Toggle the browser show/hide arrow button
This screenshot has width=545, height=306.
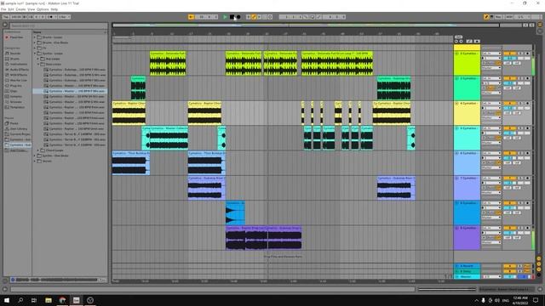(5, 25)
